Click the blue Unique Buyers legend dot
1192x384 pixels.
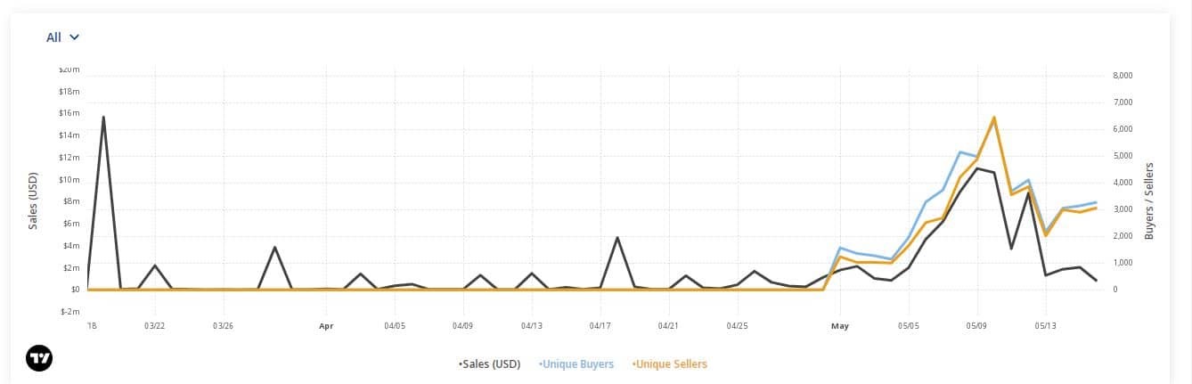(541, 364)
